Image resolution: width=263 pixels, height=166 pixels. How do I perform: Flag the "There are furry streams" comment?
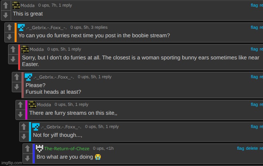tap(254, 104)
